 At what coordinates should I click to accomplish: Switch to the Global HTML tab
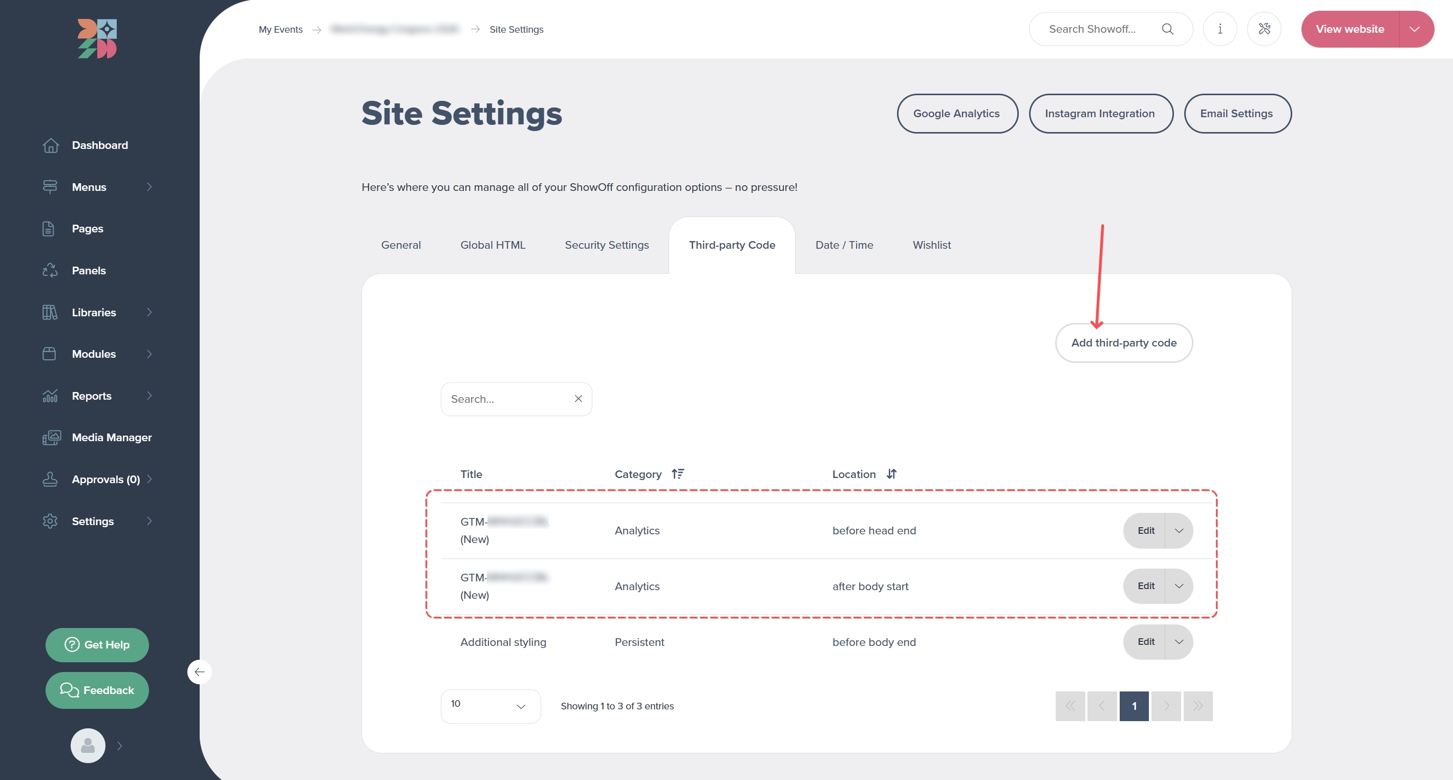tap(493, 245)
